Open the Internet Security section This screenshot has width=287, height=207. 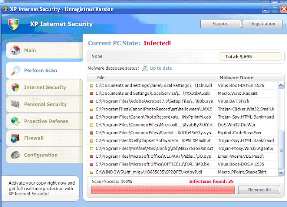click(x=44, y=88)
